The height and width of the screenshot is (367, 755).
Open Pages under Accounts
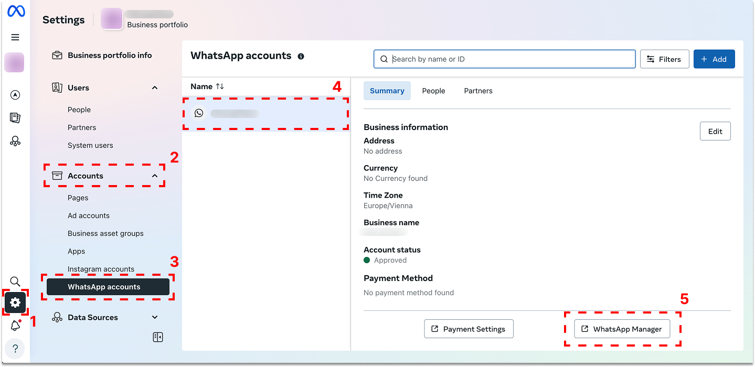78,198
